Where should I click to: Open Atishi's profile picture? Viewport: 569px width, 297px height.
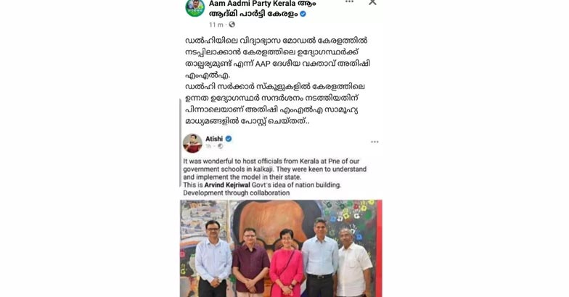pos(192,143)
